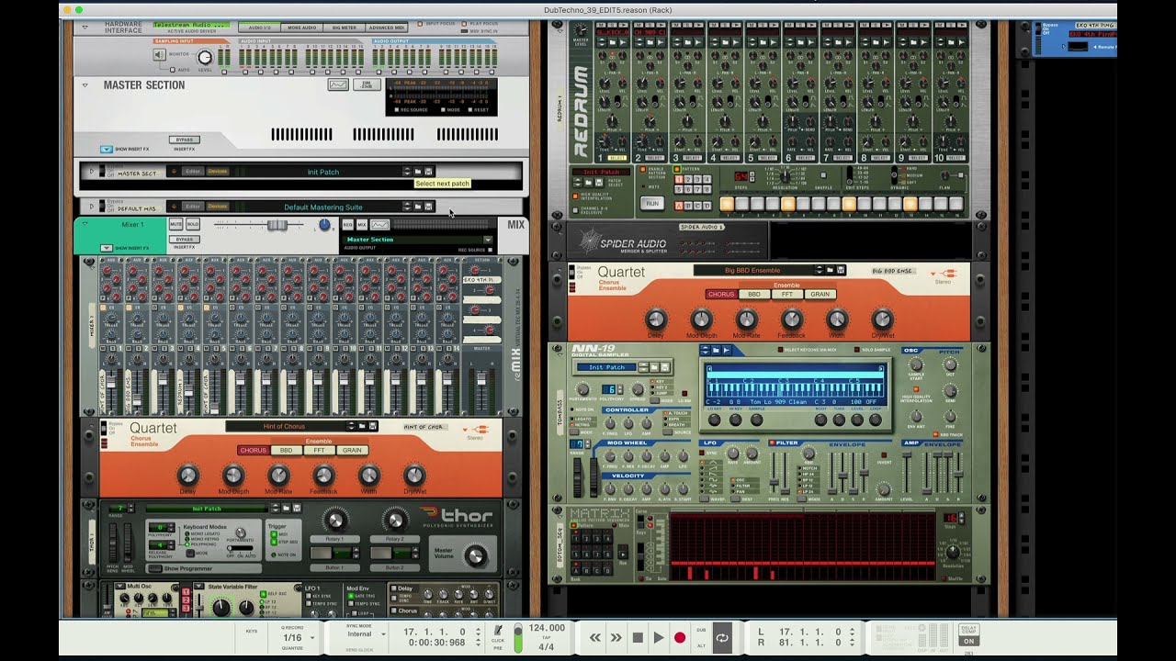Click the Stop transport button
The image size is (1176, 661).
click(638, 637)
